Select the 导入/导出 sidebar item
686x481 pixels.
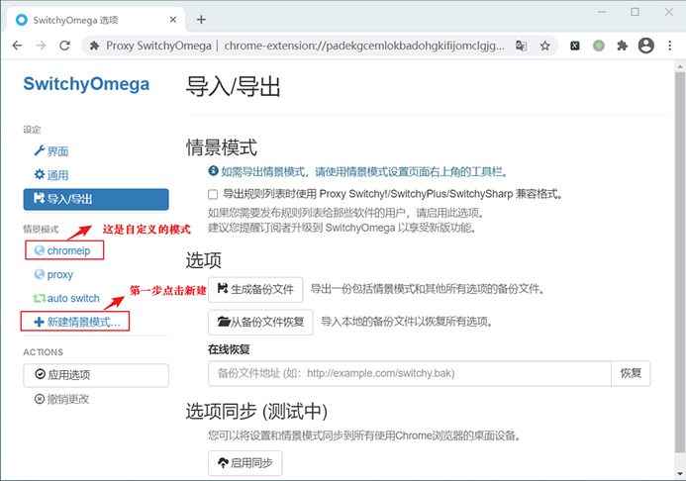point(96,199)
